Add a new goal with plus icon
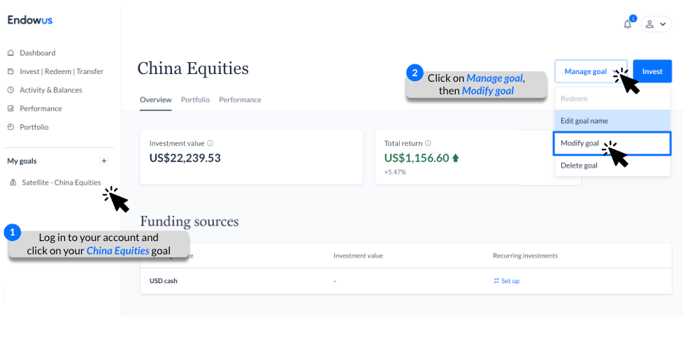Screen dimensions: 683x341 (103, 161)
